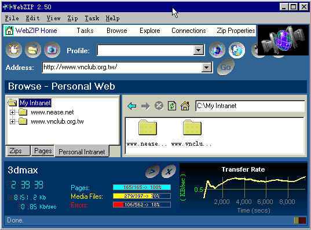
Task: Open the View menu
Action: tap(53, 18)
